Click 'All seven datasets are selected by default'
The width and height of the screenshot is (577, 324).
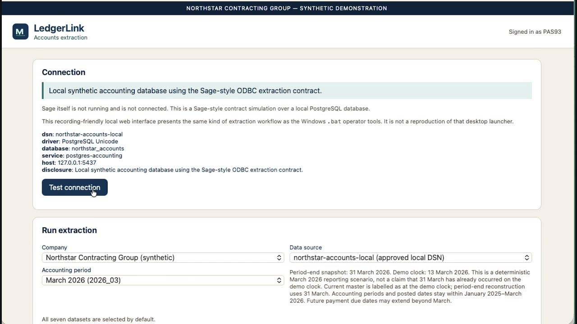98,319
